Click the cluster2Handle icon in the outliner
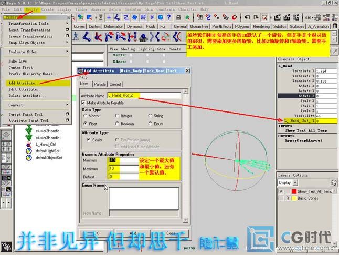339x255 pixels. 28,131
